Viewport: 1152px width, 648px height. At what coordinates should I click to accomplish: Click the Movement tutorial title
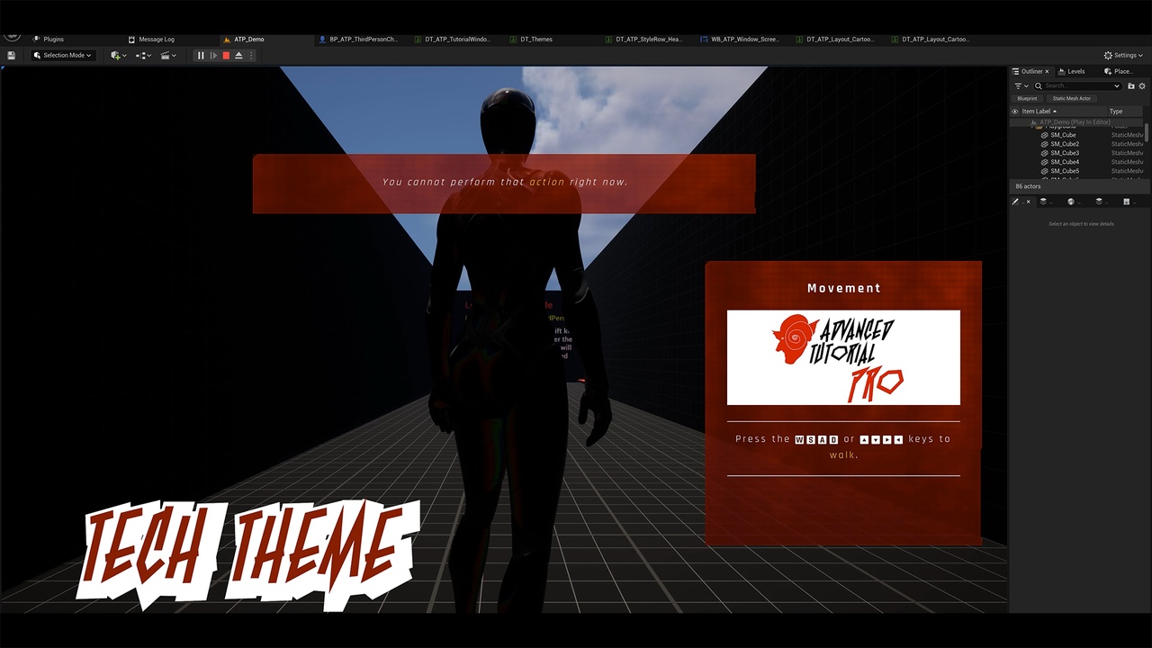point(844,288)
